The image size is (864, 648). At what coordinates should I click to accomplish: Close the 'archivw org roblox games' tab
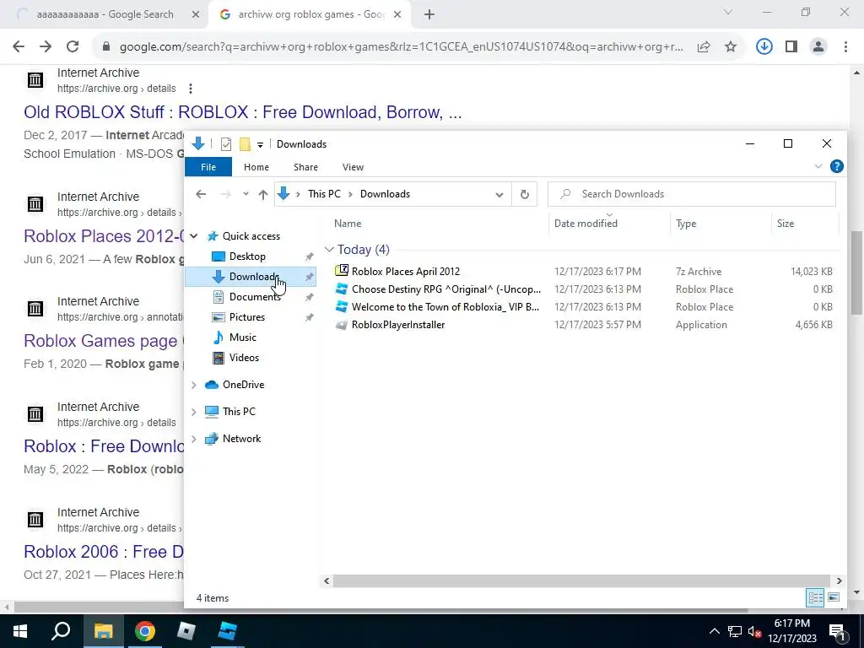[397, 15]
